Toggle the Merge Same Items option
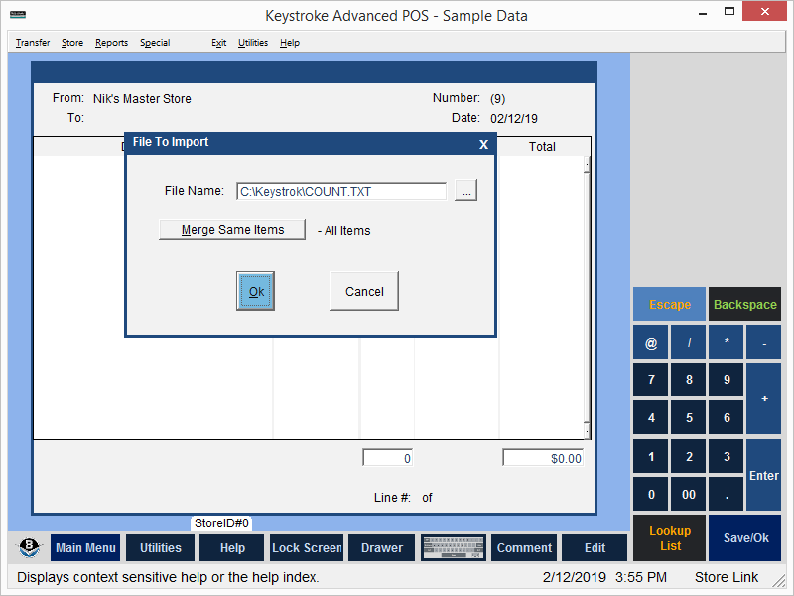 [x=232, y=230]
